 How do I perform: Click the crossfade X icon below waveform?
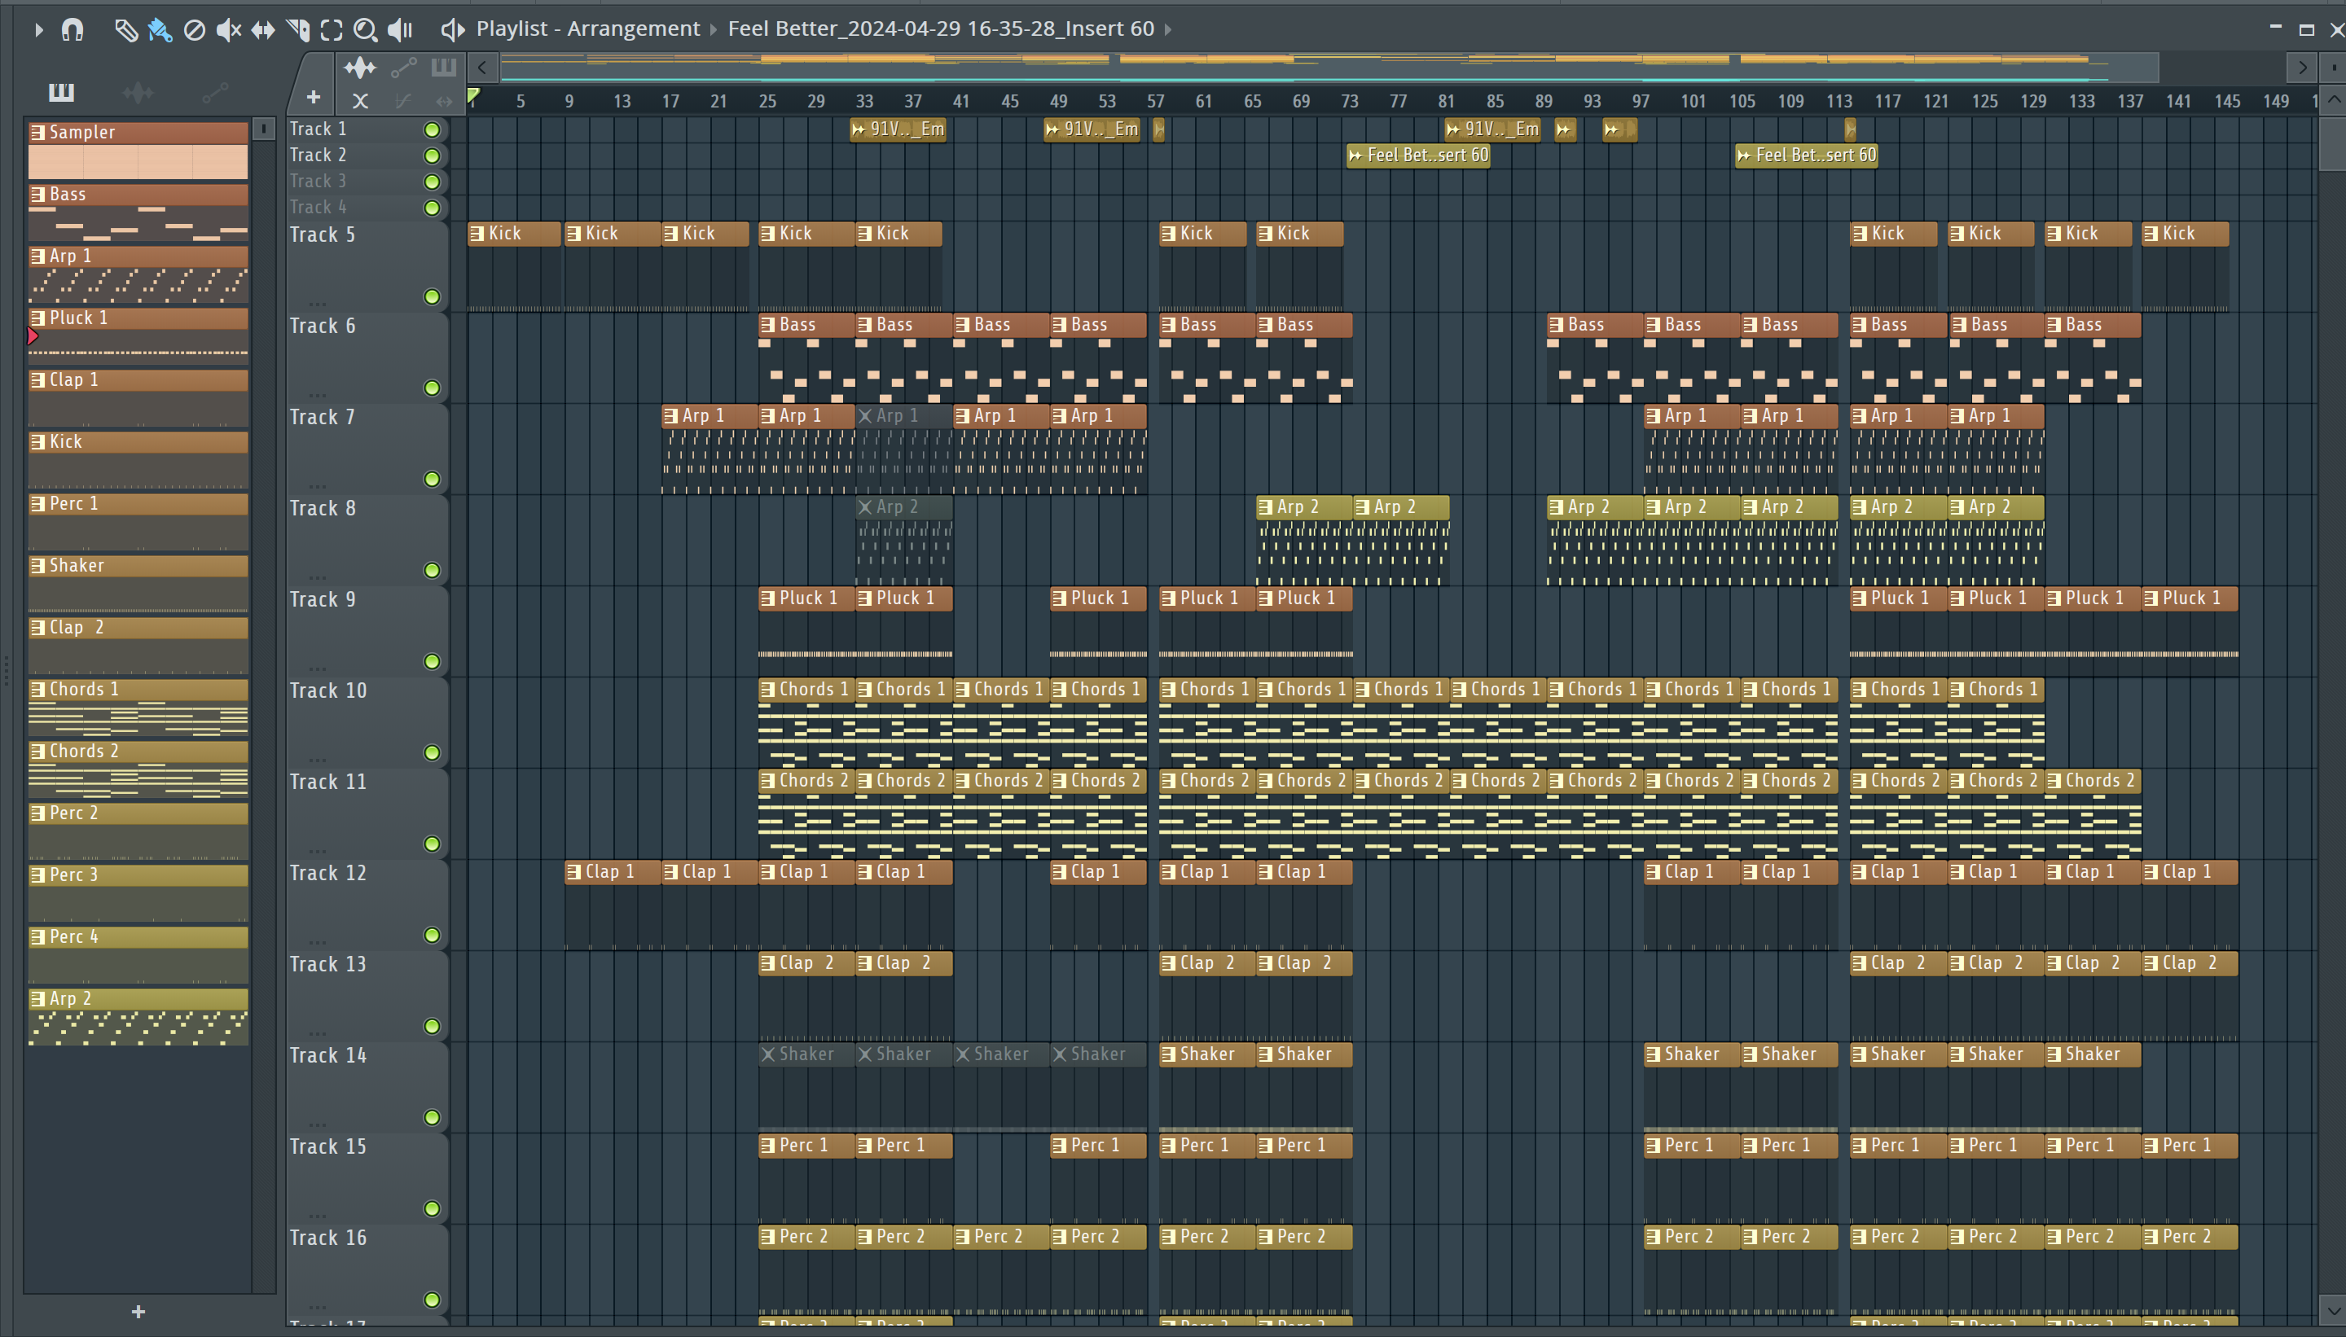(x=360, y=101)
